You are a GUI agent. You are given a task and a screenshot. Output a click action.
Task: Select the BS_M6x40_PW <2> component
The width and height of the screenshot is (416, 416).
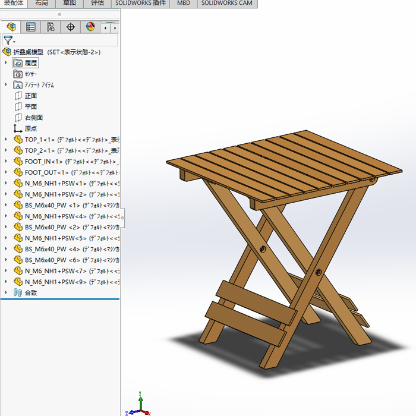(x=67, y=227)
